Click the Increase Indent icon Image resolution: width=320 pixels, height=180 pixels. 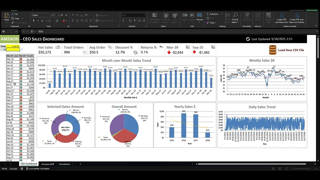tap(91, 20)
